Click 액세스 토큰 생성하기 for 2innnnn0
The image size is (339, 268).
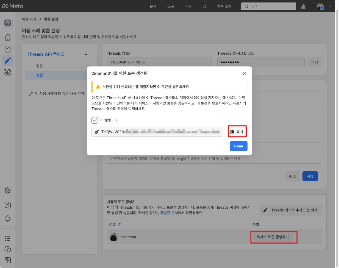(x=273, y=237)
